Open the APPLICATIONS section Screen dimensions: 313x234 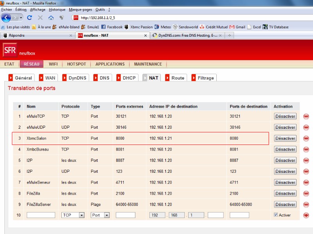[110, 64]
